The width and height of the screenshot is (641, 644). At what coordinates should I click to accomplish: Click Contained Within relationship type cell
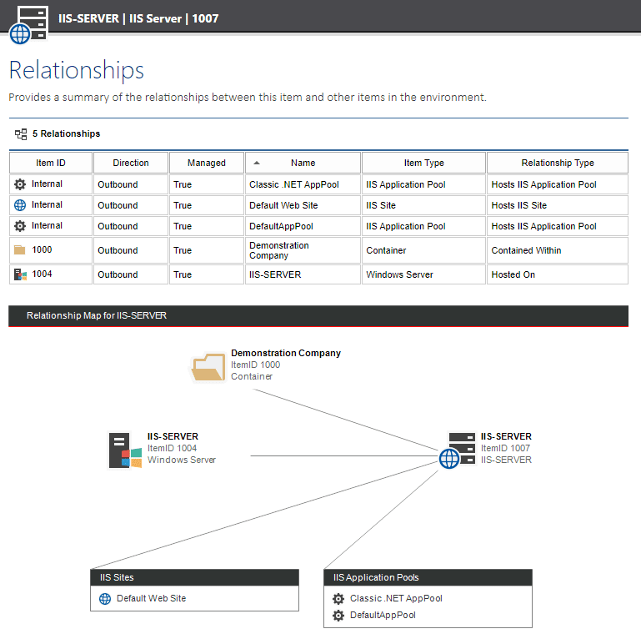click(558, 250)
